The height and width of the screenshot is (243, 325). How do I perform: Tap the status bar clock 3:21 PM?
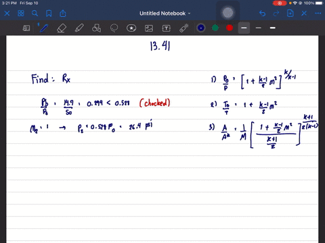[9, 3]
